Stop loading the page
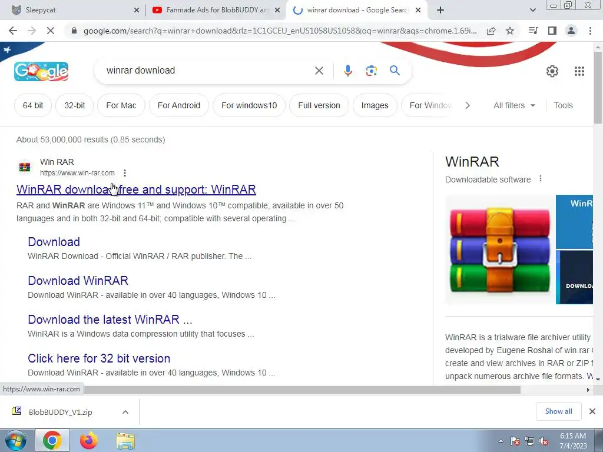This screenshot has height=452, width=603. (51, 31)
